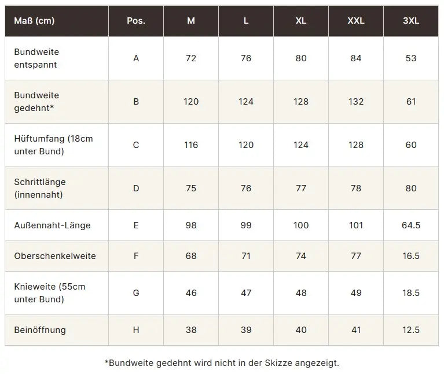
Task: Click the value 64.5 in Außennaht-Länge row
Action: pyautogui.click(x=411, y=225)
